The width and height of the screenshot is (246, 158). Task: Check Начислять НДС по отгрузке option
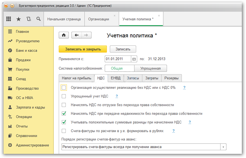(x=64, y=105)
